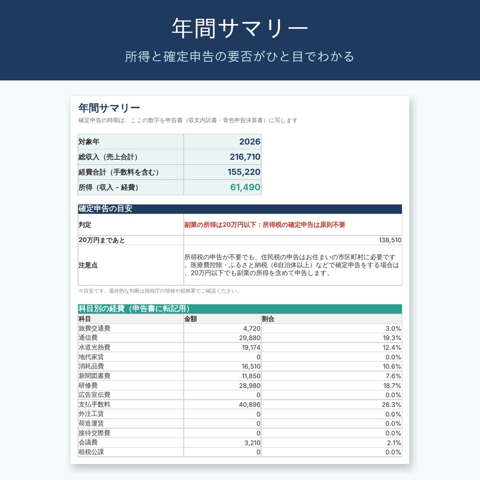Viewport: 480px width, 480px height.
Task: Select the red 判定 result text
Action: coord(264,225)
